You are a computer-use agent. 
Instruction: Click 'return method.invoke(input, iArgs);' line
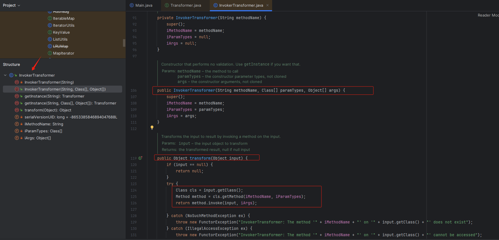[216, 203]
